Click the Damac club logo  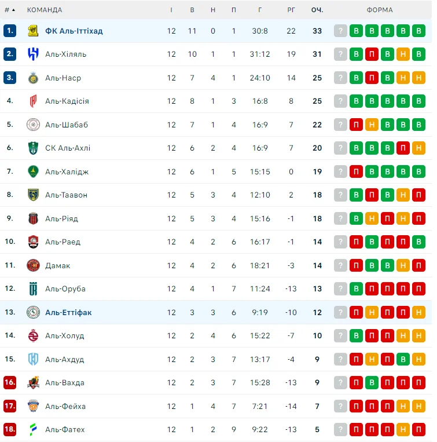click(33, 265)
